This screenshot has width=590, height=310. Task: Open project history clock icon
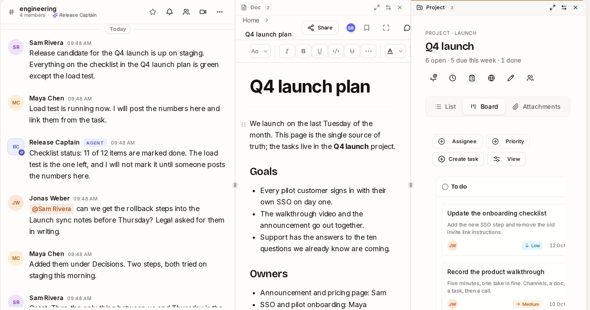[453, 78]
